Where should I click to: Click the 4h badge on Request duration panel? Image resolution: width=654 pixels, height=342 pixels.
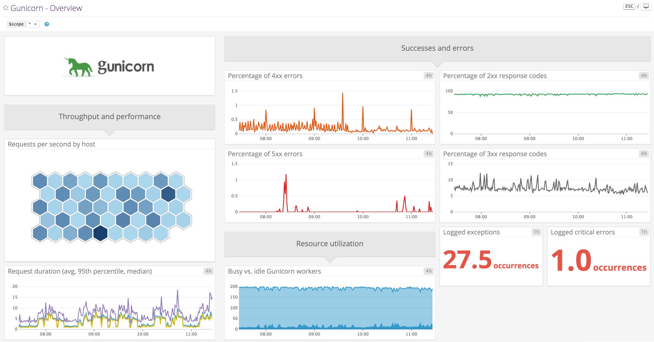coord(208,271)
